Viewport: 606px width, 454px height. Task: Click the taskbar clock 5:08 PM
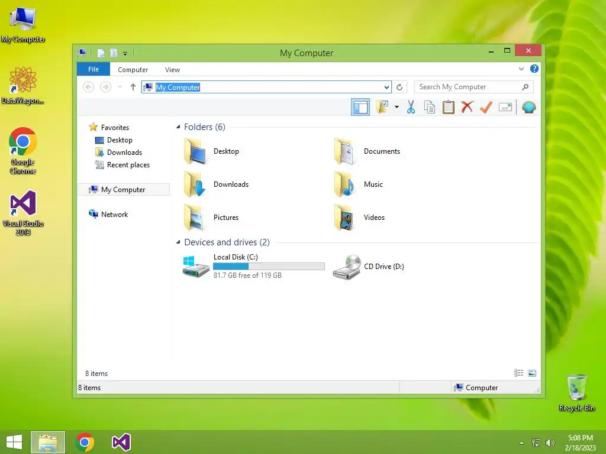tap(580, 438)
